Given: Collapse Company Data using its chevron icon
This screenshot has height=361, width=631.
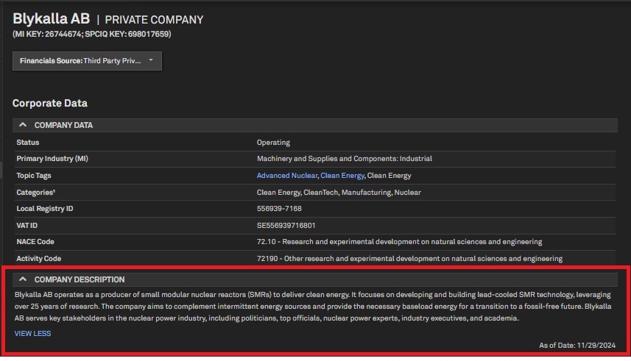Looking at the screenshot, I should (x=23, y=125).
